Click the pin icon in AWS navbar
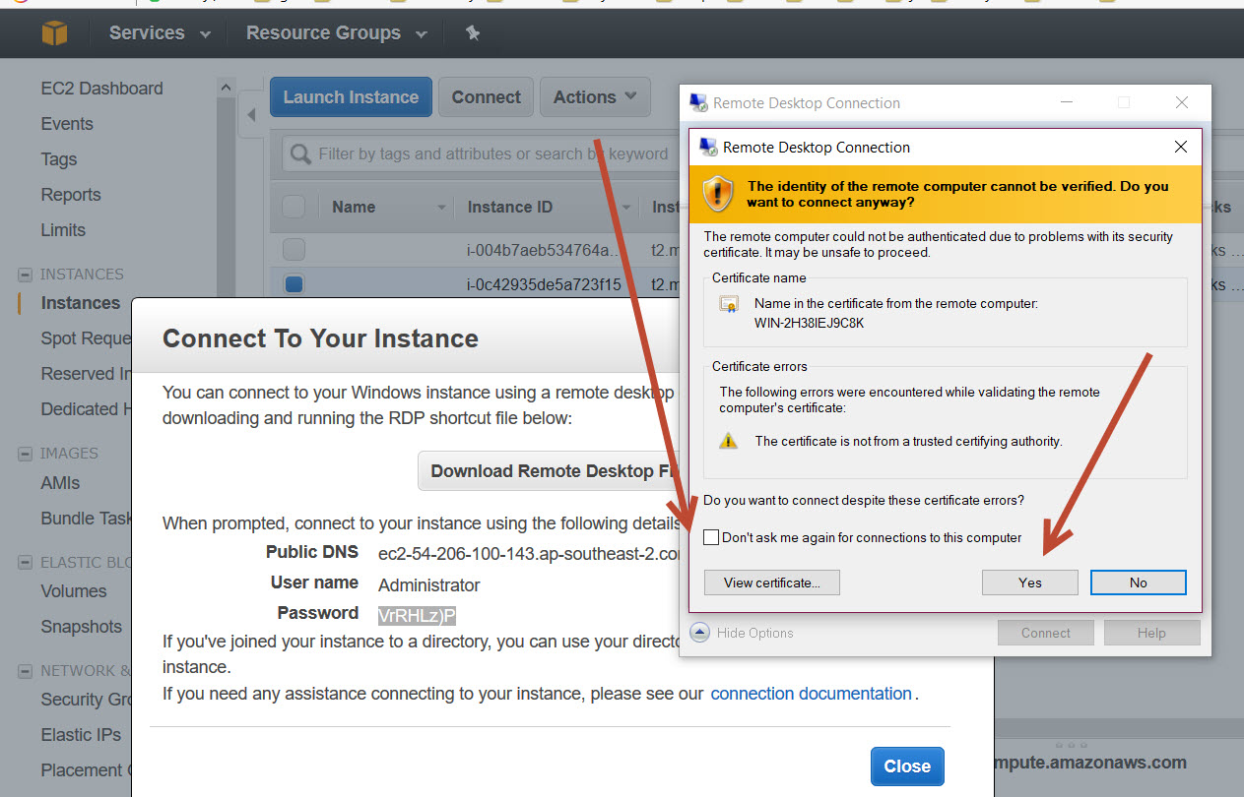The image size is (1244, 797). coord(472,33)
